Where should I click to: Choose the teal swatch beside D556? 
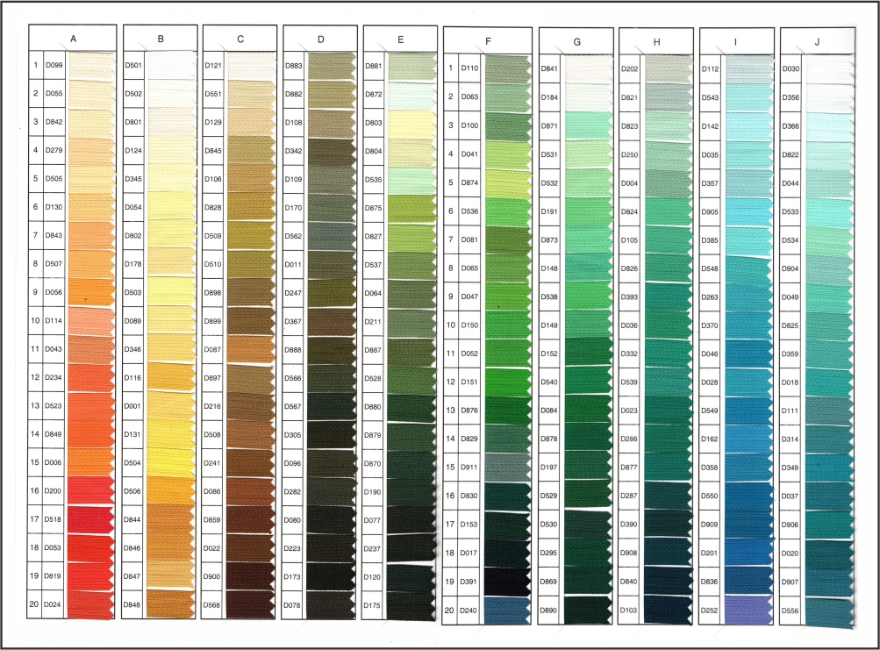pyautogui.click(x=828, y=611)
